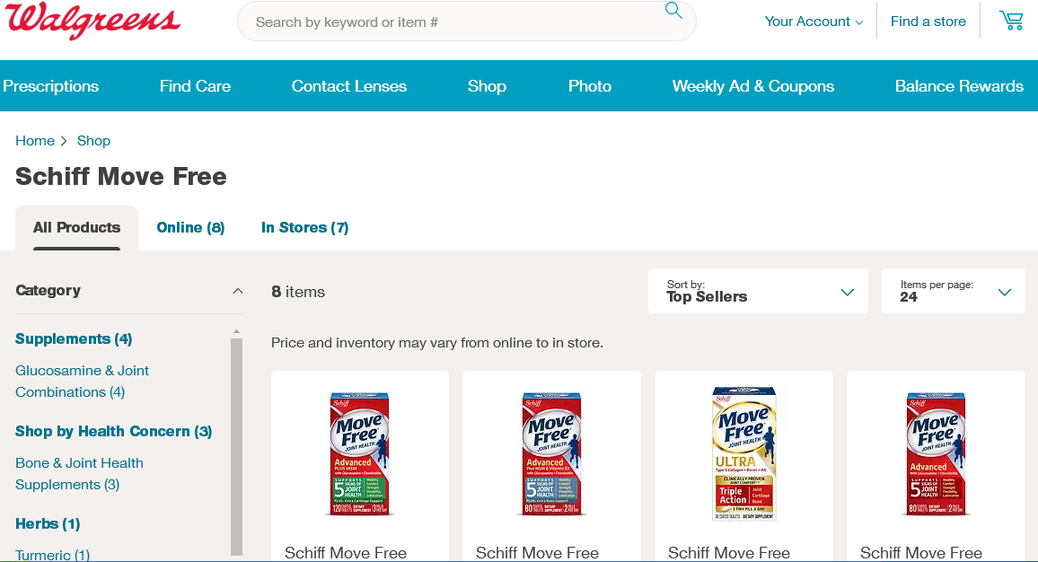Click the Home breadcrumb link
The image size is (1038, 562).
click(35, 141)
